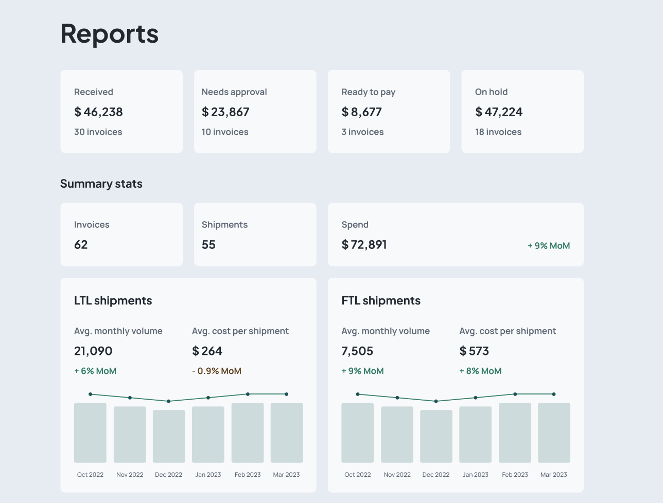Click the Dec 2022 line point in FTL chart
Viewport: 663px width, 503px height.
pos(436,401)
